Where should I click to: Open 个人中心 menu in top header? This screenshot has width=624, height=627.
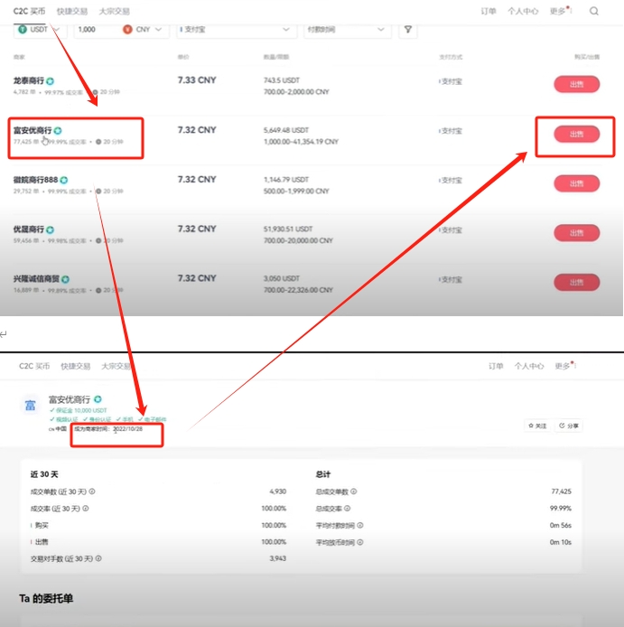(523, 11)
